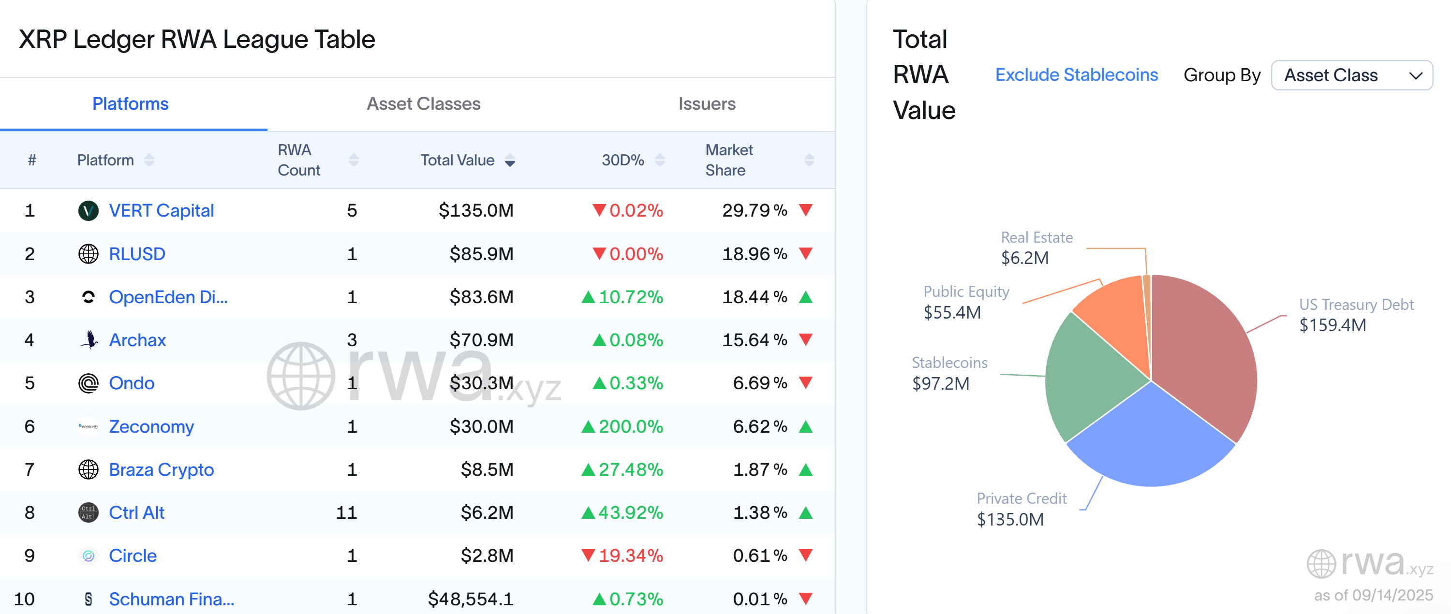Click the Circle logo icon
1451x614 pixels.
88,556
